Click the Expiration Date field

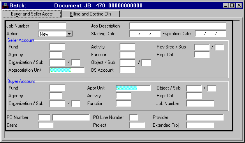point(210,34)
